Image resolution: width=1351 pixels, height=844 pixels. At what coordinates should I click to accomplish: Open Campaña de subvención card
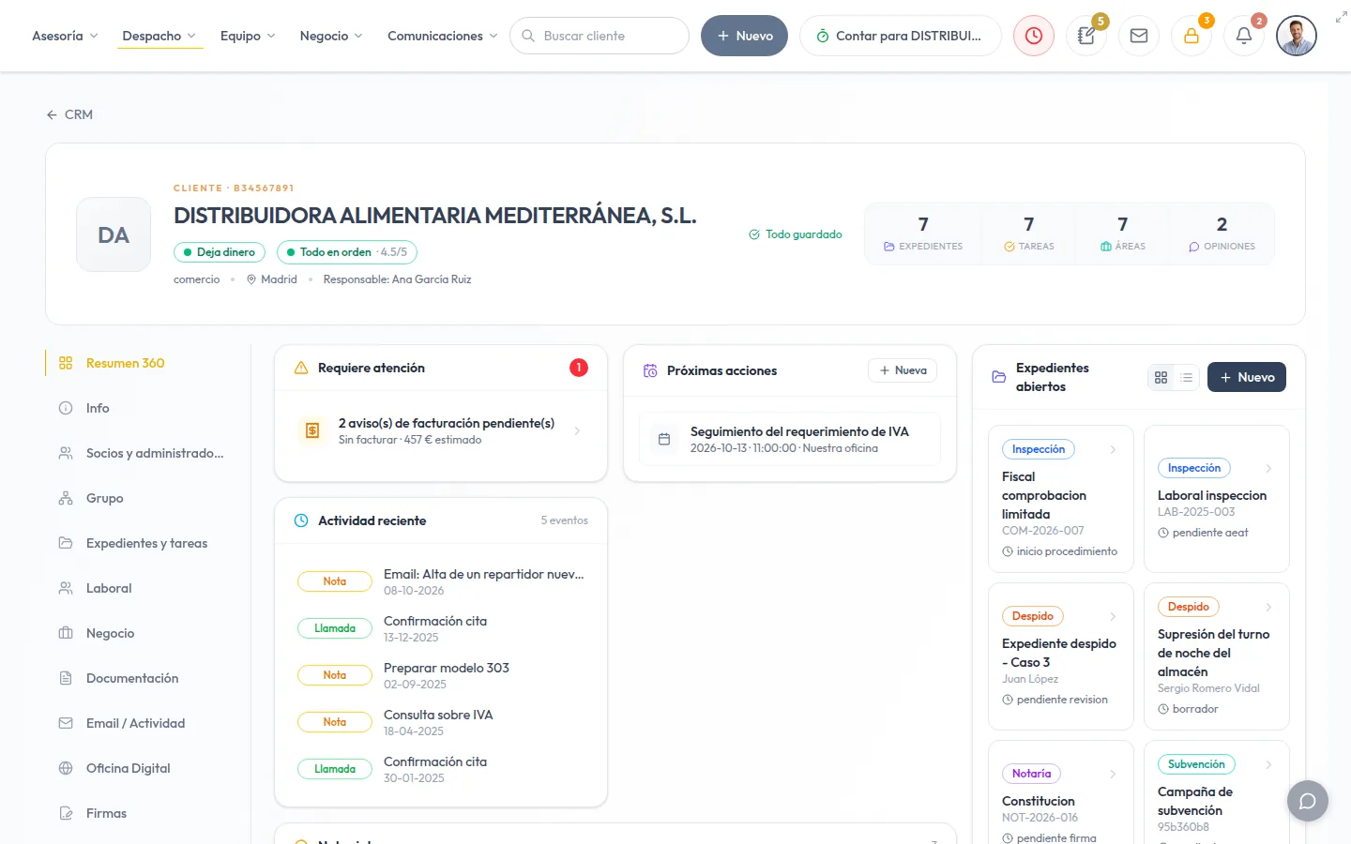coord(1217,792)
